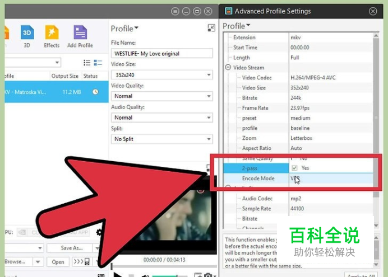Select the Video Codec row

pos(298,78)
